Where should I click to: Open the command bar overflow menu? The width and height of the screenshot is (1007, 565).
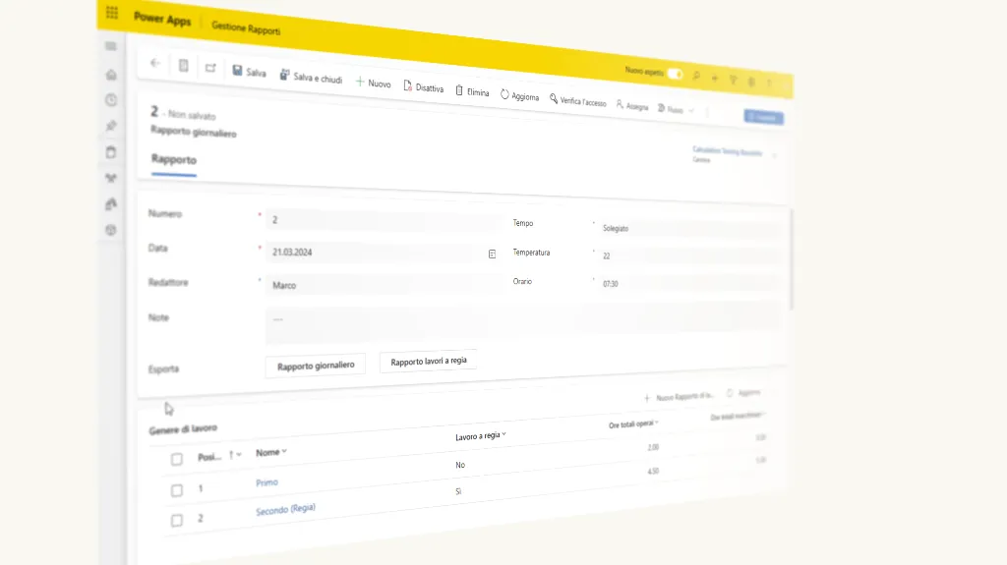pos(708,112)
